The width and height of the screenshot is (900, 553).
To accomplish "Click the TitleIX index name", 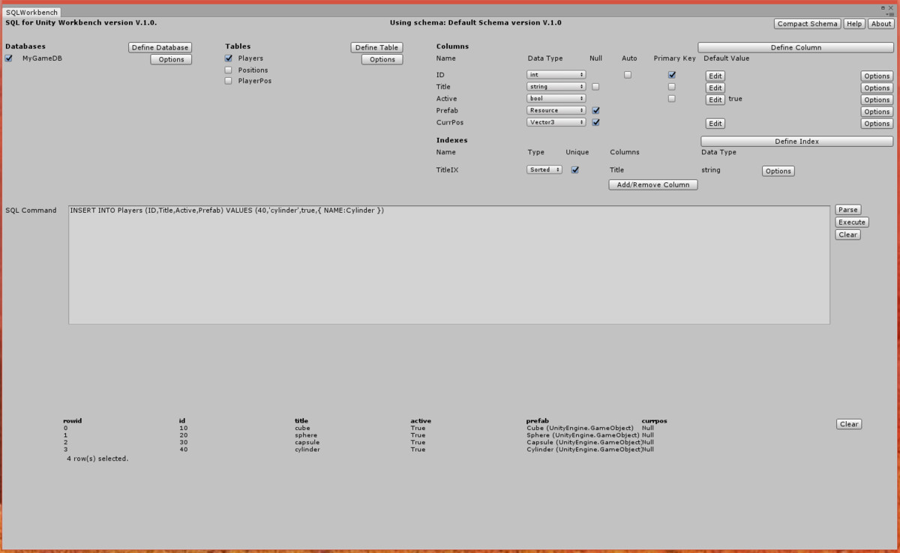I will [x=447, y=170].
